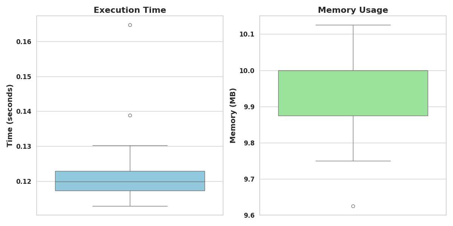The width and height of the screenshot is (453, 226).
Task: Click lower whisker cap of Memory Usage boxplot
Action: [x=353, y=161]
